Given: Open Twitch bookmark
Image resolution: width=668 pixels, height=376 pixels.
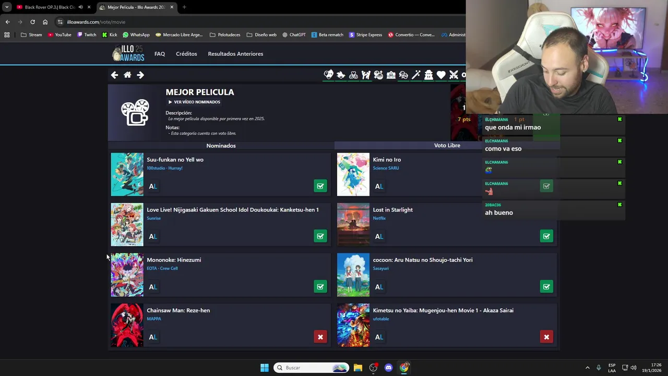Looking at the screenshot, I should coord(87,35).
